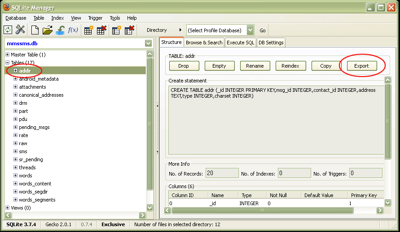Select the pending_msgs table
The image size is (400, 232).
34,127
